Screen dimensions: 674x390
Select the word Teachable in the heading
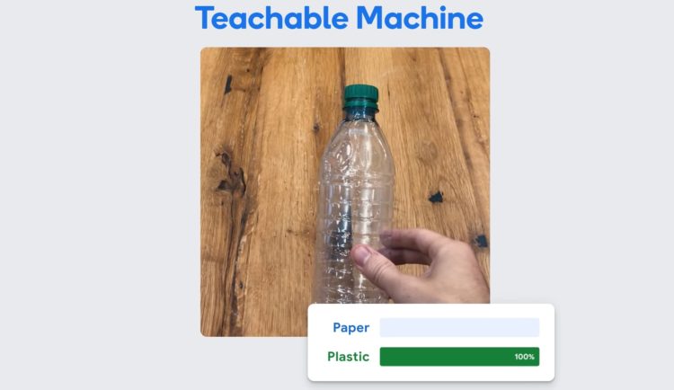(x=271, y=18)
